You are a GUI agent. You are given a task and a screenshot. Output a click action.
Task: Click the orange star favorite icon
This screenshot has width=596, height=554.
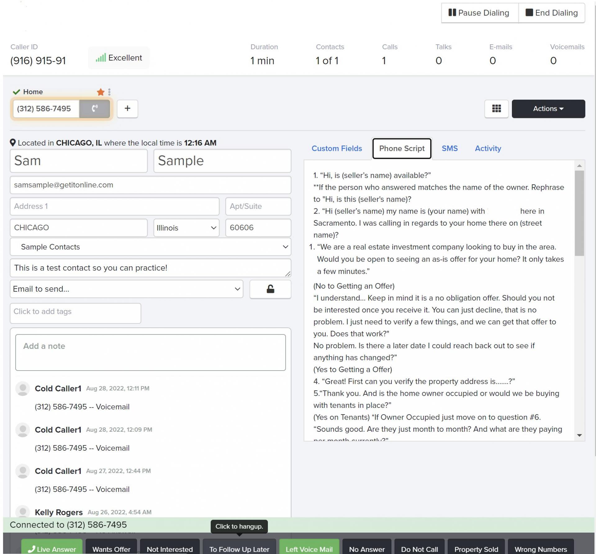(x=101, y=92)
